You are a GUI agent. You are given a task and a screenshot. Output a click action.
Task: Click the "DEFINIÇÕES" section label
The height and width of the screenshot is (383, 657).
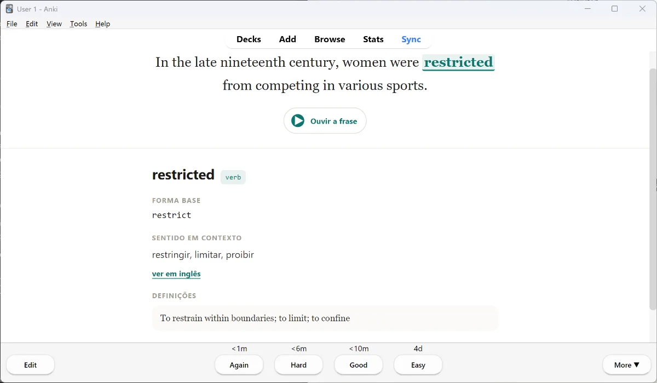point(174,296)
